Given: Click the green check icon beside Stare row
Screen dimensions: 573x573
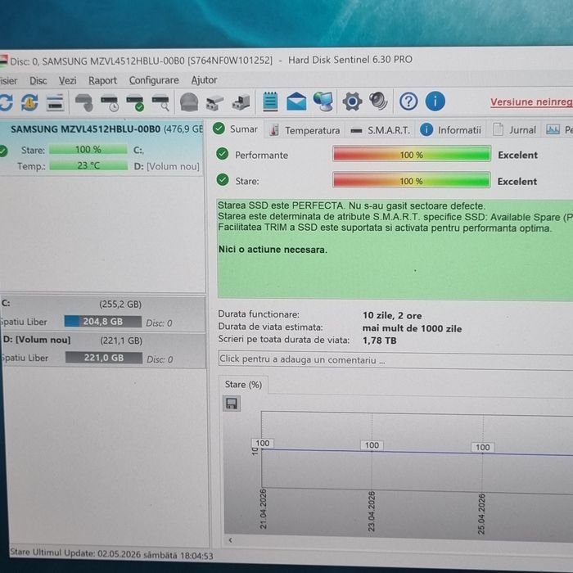Looking at the screenshot, I should coord(222,180).
